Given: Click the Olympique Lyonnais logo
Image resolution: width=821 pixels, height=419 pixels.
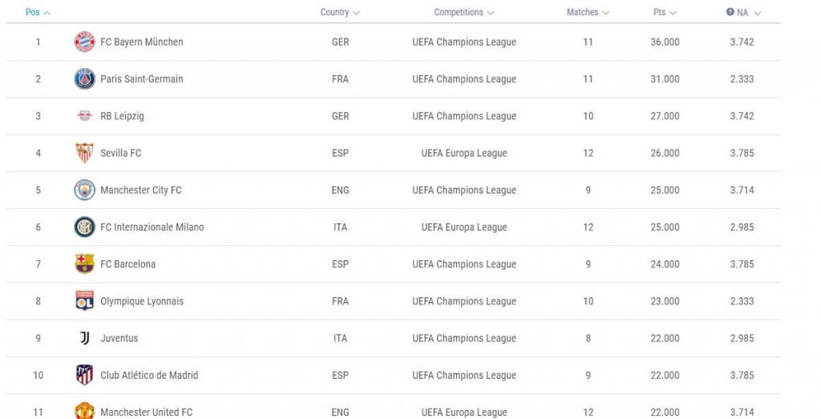Looking at the screenshot, I should pos(84,301).
